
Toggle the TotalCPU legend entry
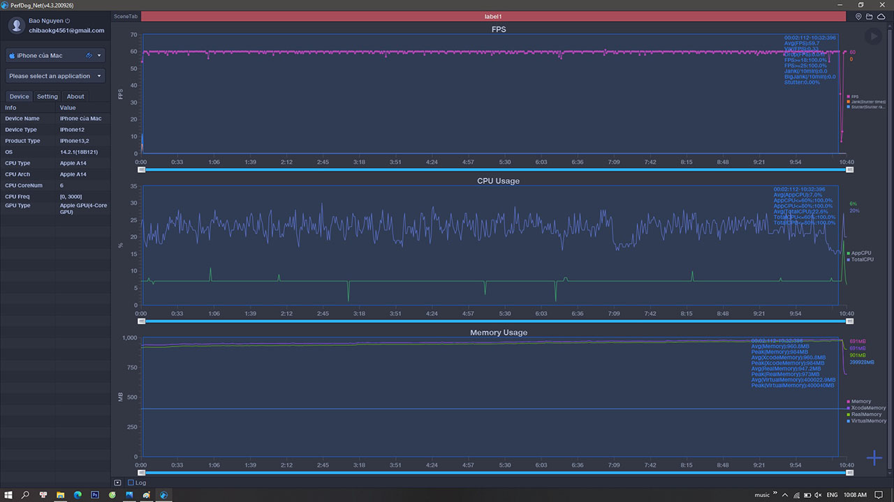click(x=860, y=259)
